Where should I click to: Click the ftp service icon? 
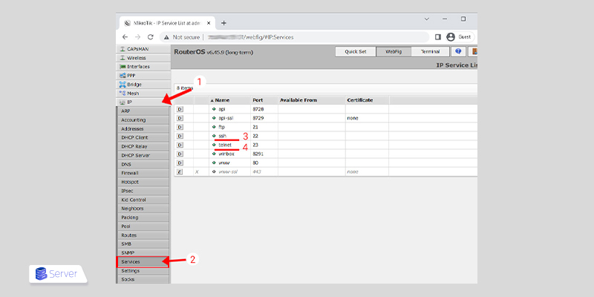pyautogui.click(x=214, y=127)
